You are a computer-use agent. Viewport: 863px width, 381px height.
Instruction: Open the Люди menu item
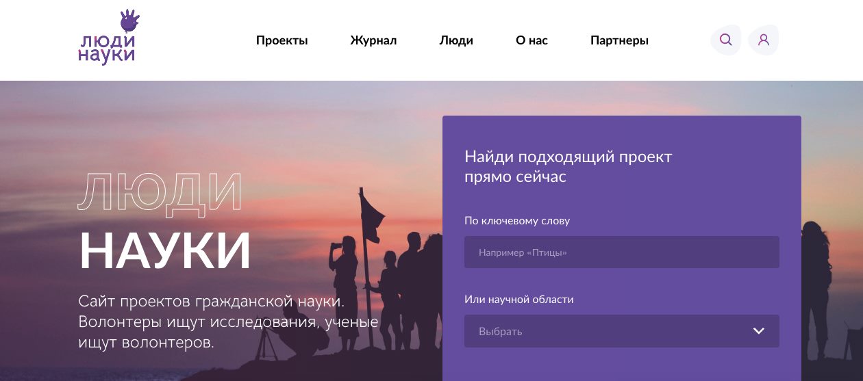(x=456, y=40)
